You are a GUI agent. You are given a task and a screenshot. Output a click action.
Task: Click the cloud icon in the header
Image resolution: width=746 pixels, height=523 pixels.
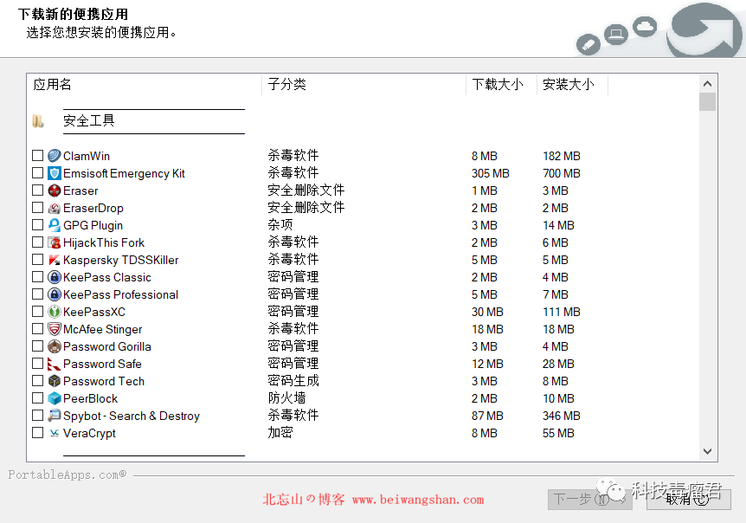click(x=645, y=27)
